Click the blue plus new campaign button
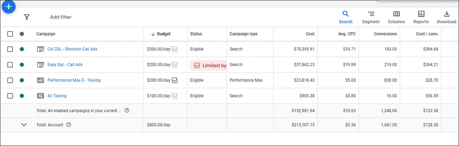The image size is (459, 146). pyautogui.click(x=8, y=6)
